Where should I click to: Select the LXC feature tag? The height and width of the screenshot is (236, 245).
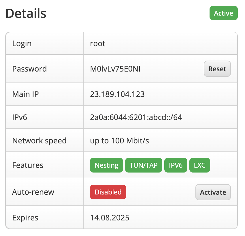(200, 165)
